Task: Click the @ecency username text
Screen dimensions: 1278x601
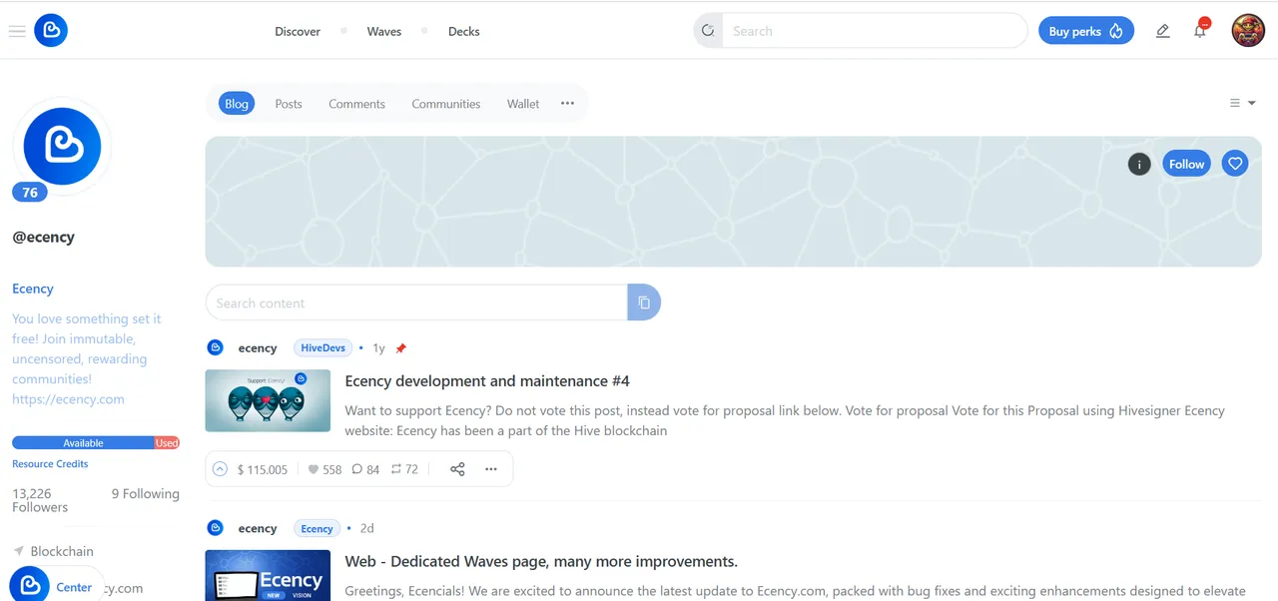Action: point(43,238)
